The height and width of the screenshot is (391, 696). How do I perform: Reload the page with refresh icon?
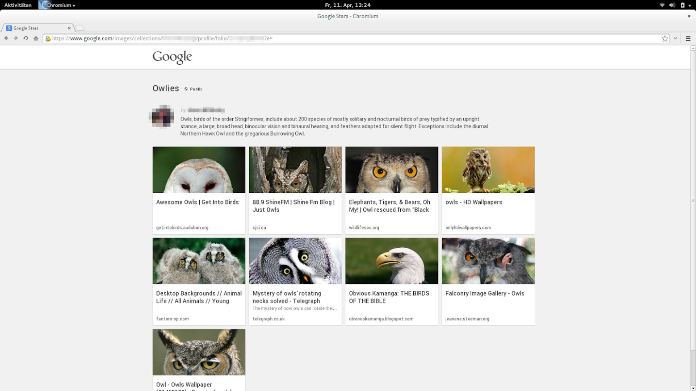pos(25,38)
